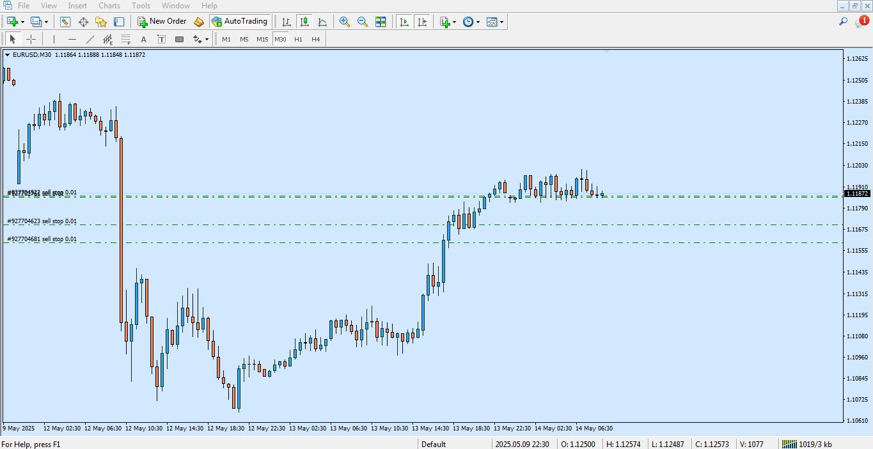Open the notifications bubble with badge 1
Screen dimensions: 873x449
pos(861,22)
